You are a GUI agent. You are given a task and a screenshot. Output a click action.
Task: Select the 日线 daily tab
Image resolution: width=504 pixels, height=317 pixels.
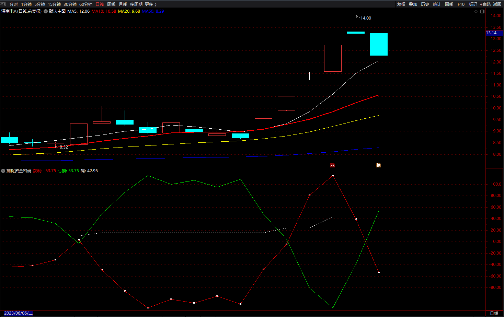pos(100,4)
